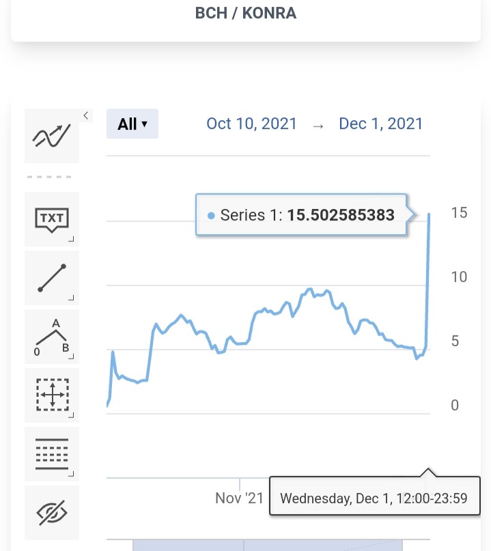Click the 15 y-axis label
491x551 pixels.
point(459,212)
